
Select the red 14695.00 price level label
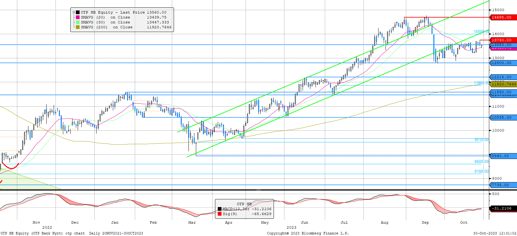click(x=503, y=17)
